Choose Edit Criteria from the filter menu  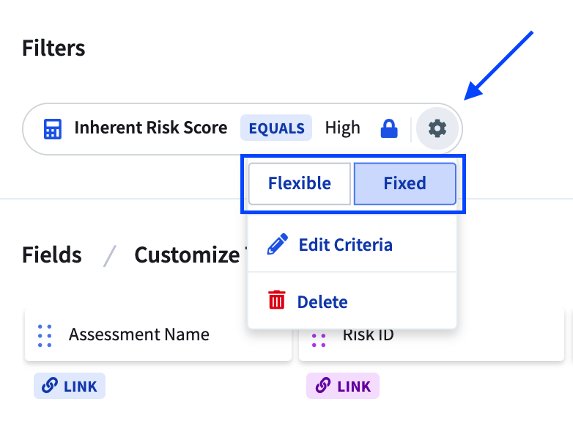[x=345, y=245]
